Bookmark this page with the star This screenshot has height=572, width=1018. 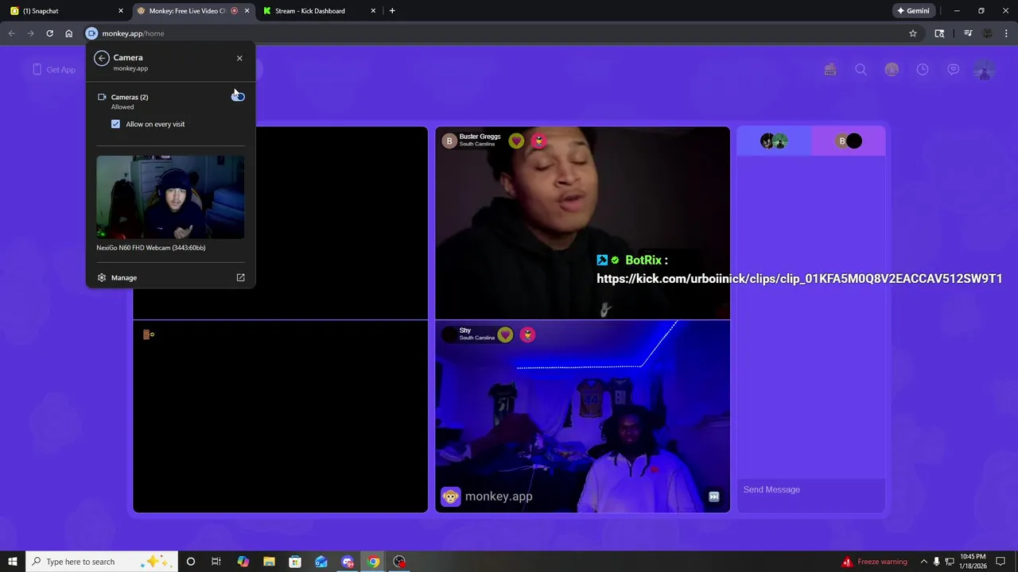click(913, 33)
